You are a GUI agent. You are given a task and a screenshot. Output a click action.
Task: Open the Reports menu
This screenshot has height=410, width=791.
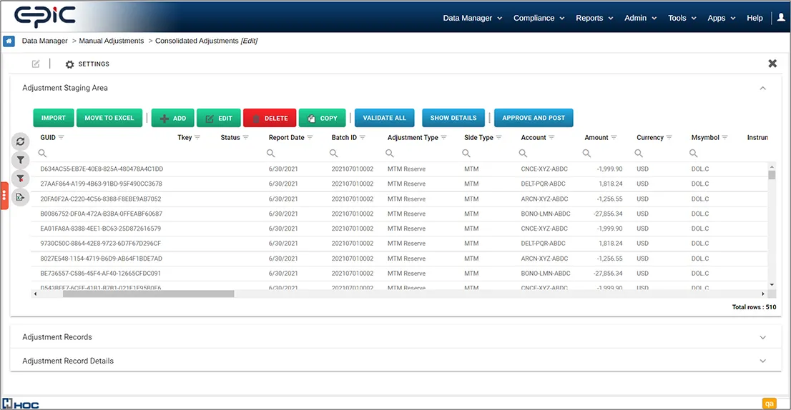(x=594, y=18)
